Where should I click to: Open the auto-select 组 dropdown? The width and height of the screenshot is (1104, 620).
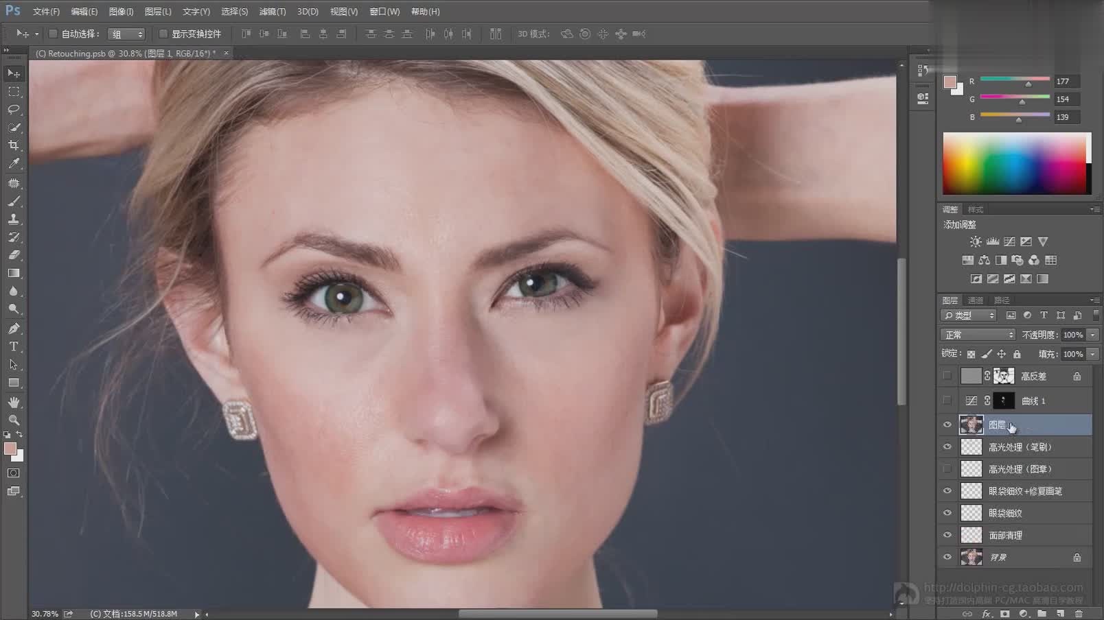[x=126, y=34]
